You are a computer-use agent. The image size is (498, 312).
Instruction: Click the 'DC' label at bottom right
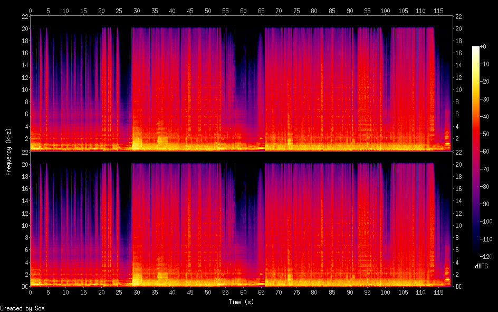pos(459,286)
